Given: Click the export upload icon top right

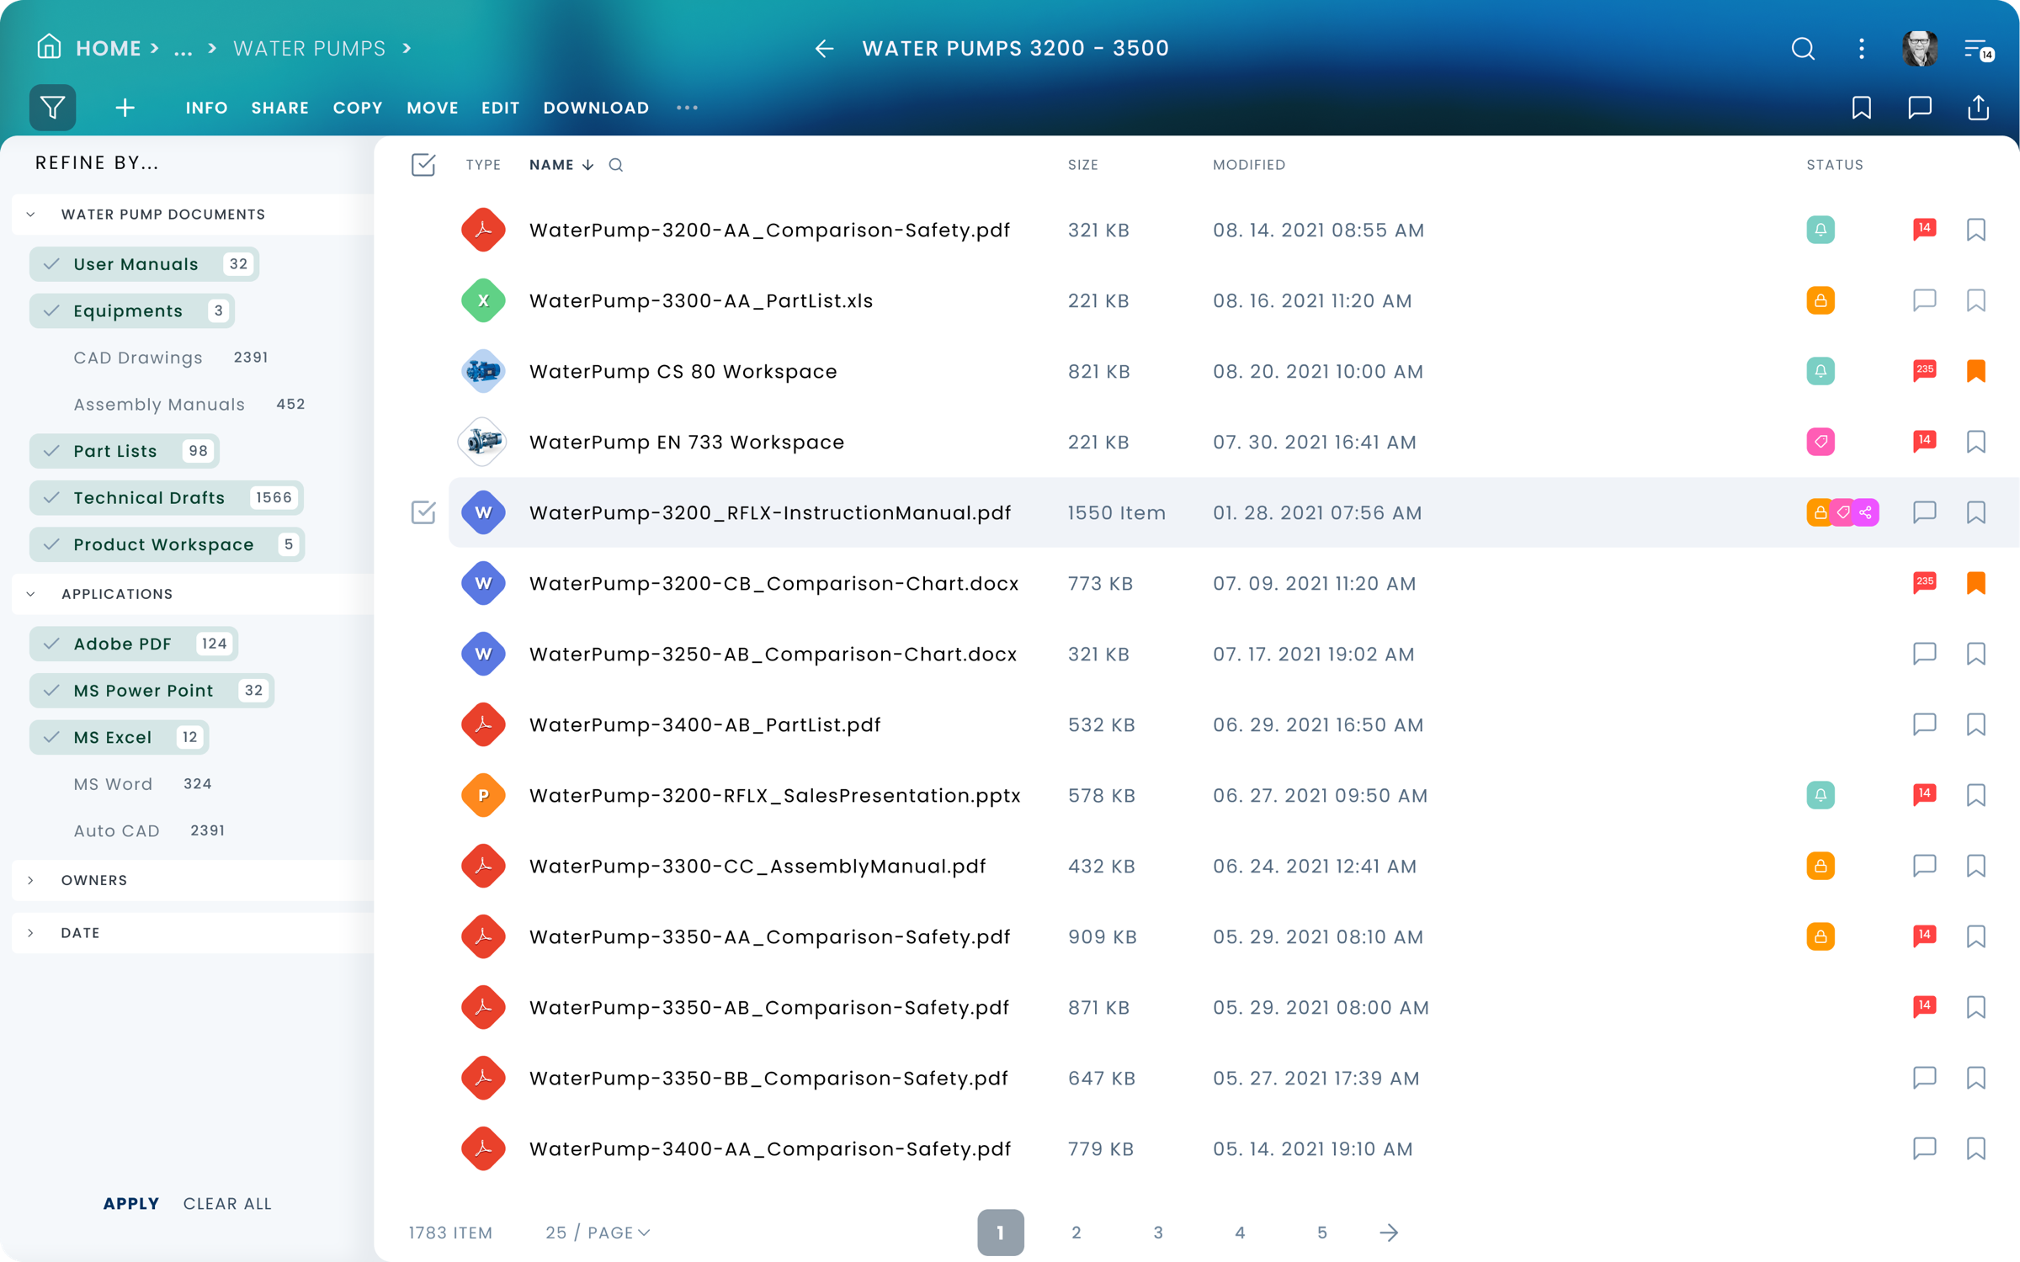Looking at the screenshot, I should [1978, 108].
